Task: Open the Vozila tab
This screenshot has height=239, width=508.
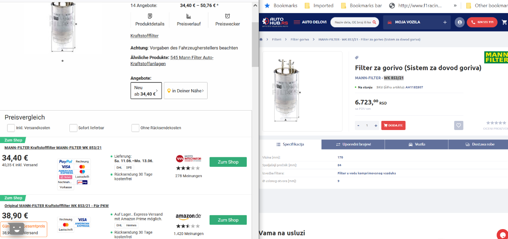Action: 416,144
